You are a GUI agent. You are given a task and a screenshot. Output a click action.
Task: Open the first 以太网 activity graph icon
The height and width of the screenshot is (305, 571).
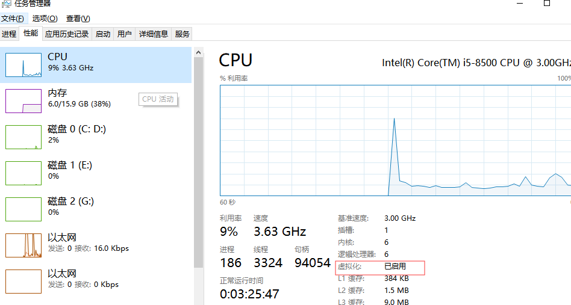pyautogui.click(x=23, y=245)
